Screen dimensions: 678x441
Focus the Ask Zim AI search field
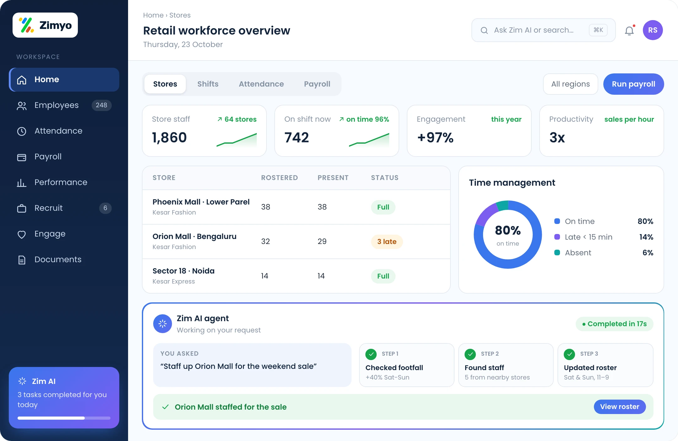coord(543,30)
